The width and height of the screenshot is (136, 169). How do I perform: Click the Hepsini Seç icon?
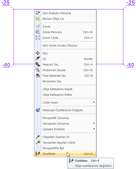pos(38,64)
